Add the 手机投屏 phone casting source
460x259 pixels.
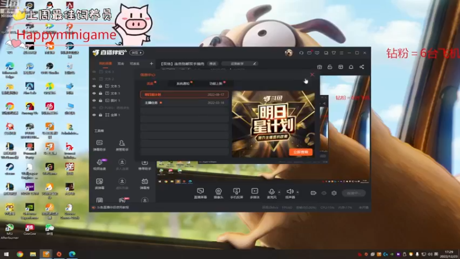pyautogui.click(x=236, y=193)
